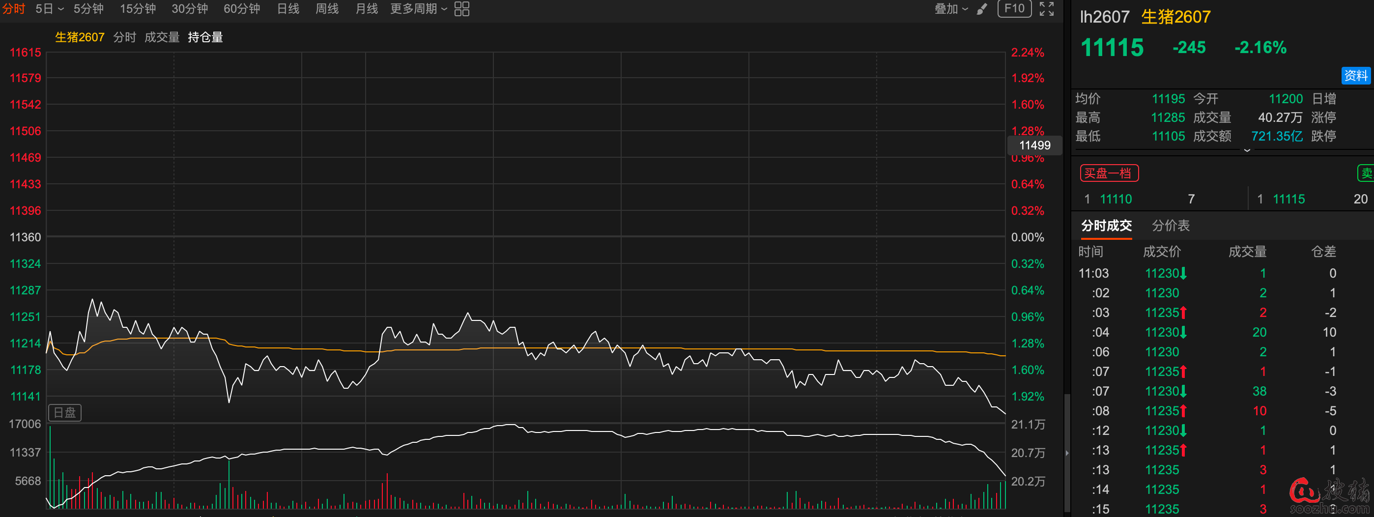Viewport: 1374px width, 517px height.
Task: Open the 叠加 overlay dropdown
Action: 950,9
